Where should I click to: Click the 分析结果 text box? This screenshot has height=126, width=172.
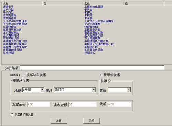(92, 68)
